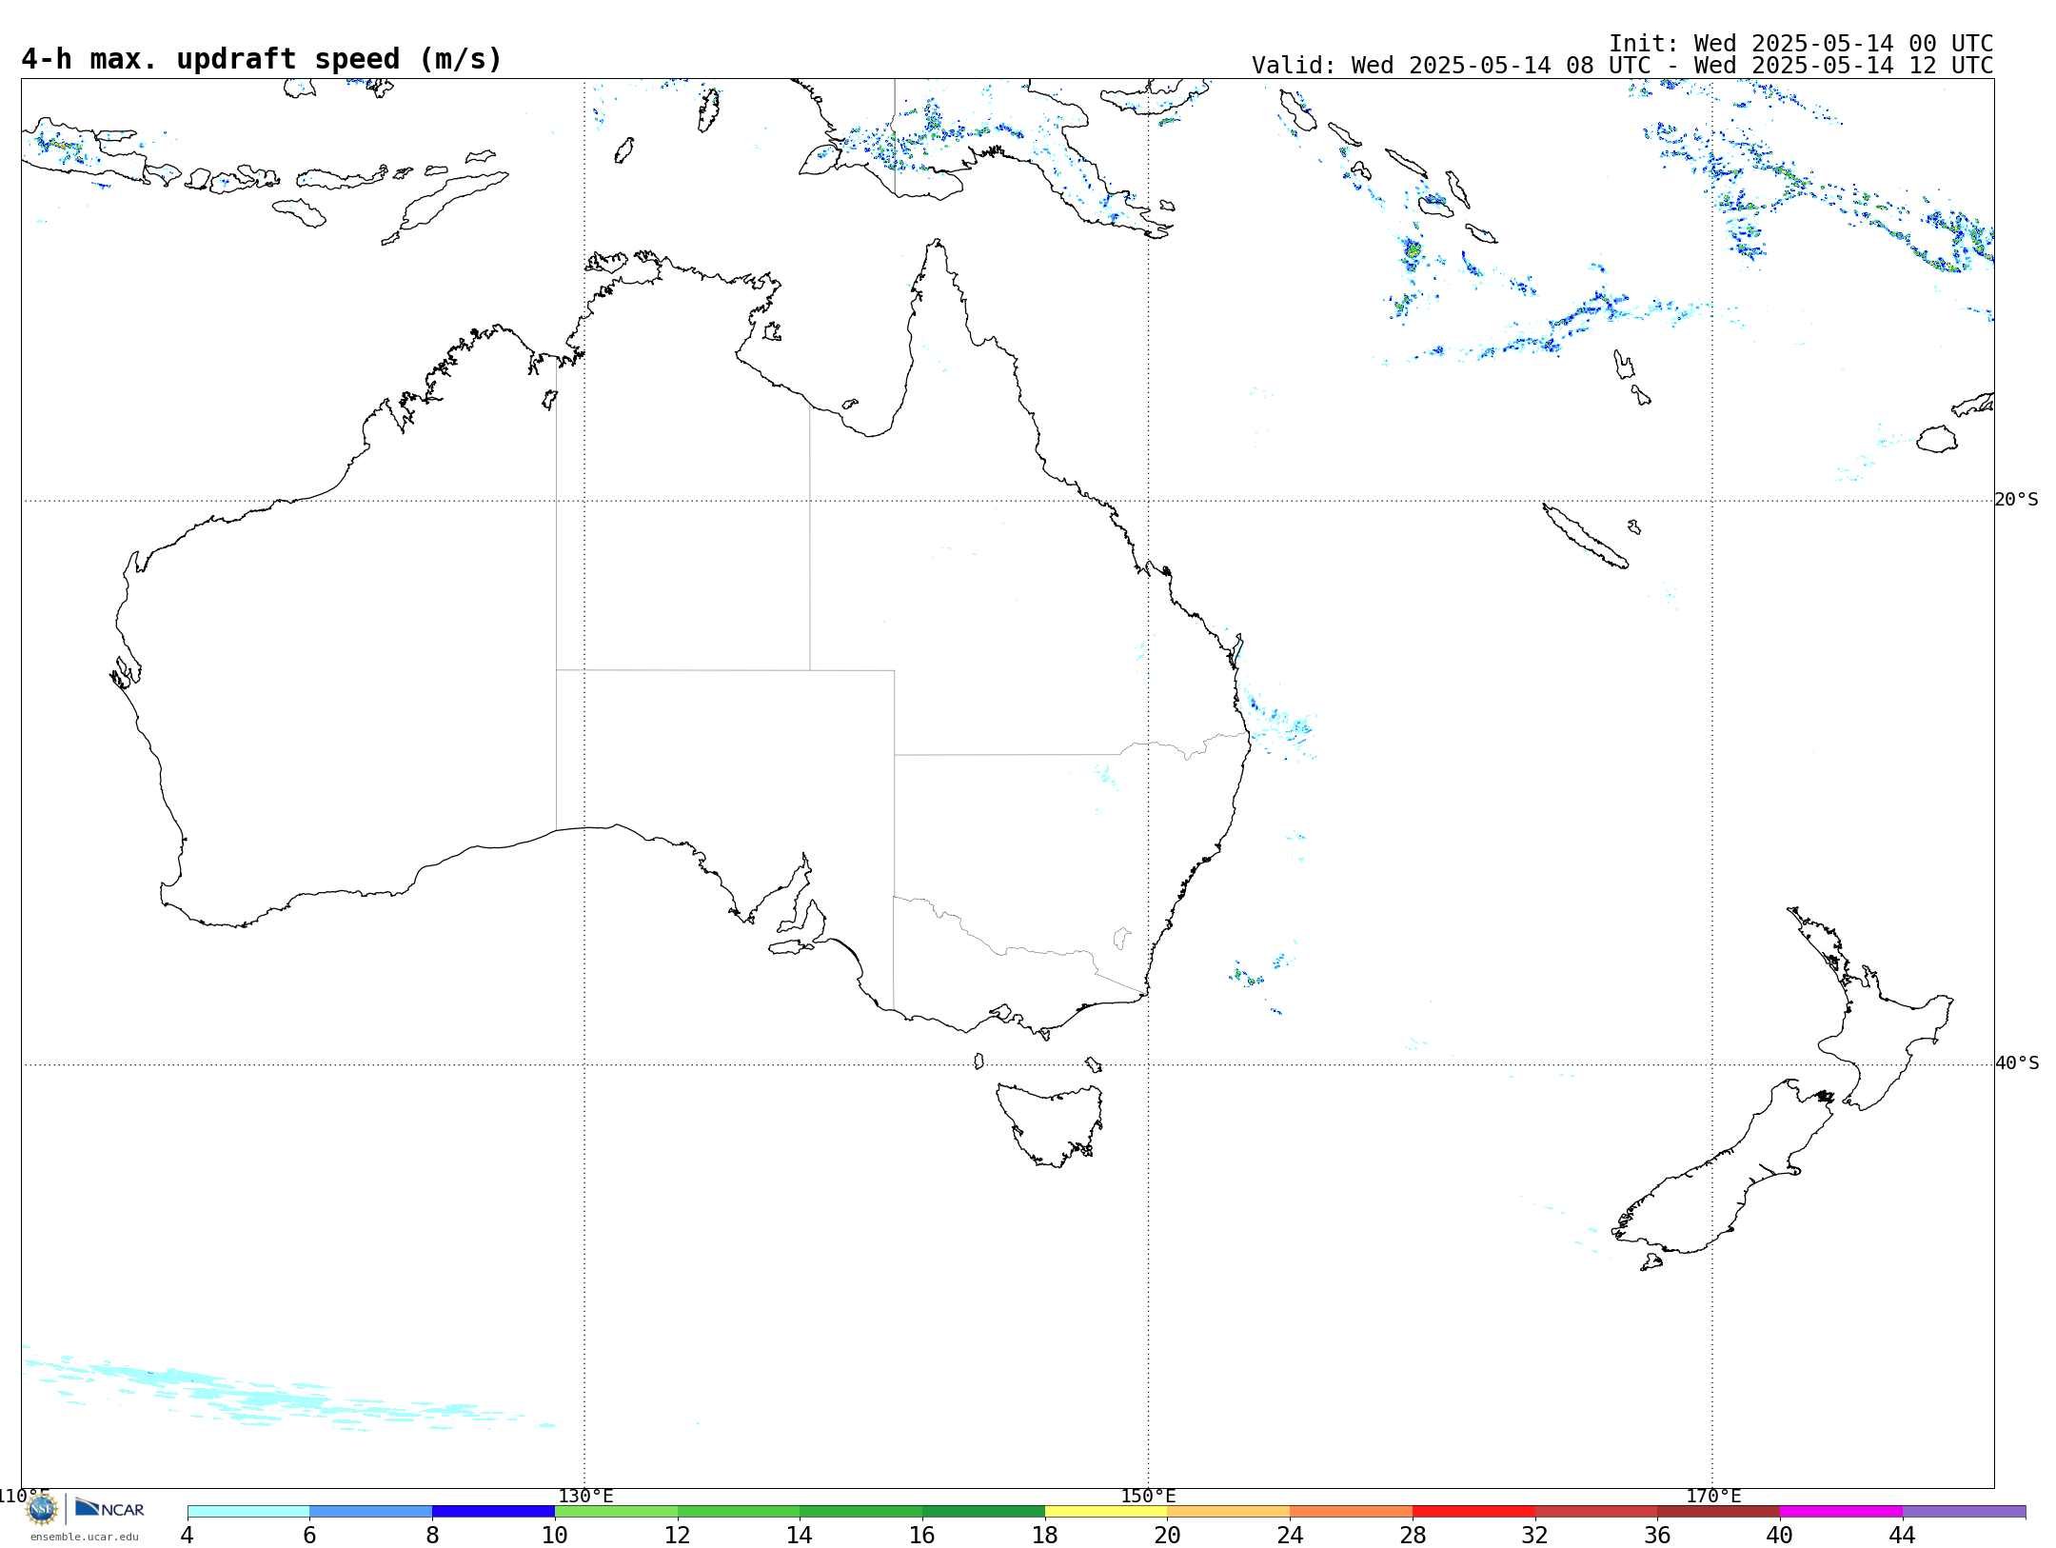This screenshot has height=1548, width=2056.
Task: Click the 130°E longitude label
Action: tap(585, 1496)
